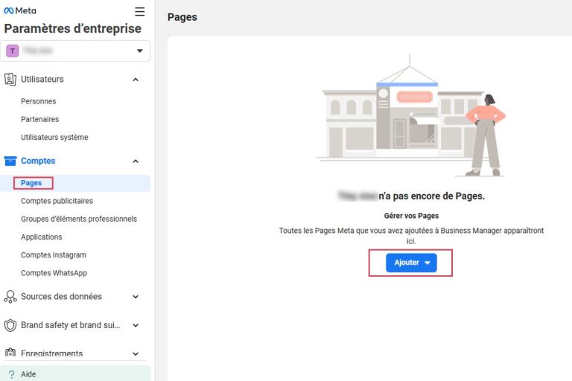
Task: Click the Comptes section label
Action: click(38, 161)
